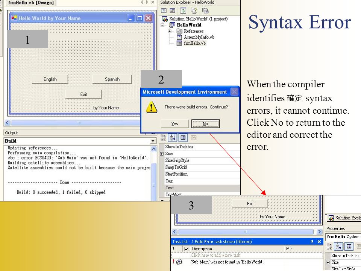Click Categorized icon above the ShowInTaskbar list
The width and height of the screenshot is (361, 271).
pos(163,138)
